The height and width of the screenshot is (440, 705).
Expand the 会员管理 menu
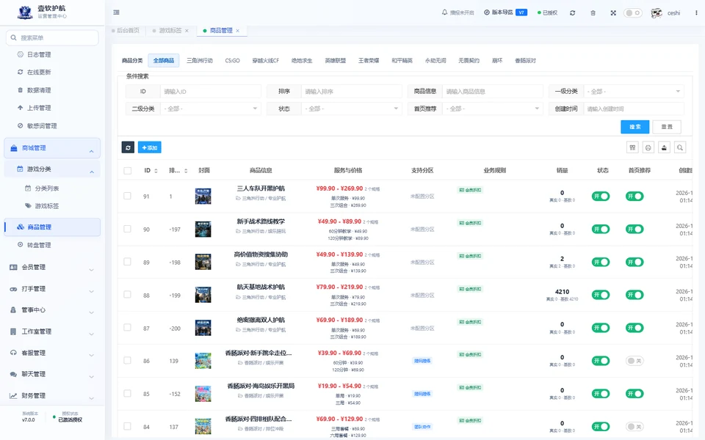click(52, 267)
